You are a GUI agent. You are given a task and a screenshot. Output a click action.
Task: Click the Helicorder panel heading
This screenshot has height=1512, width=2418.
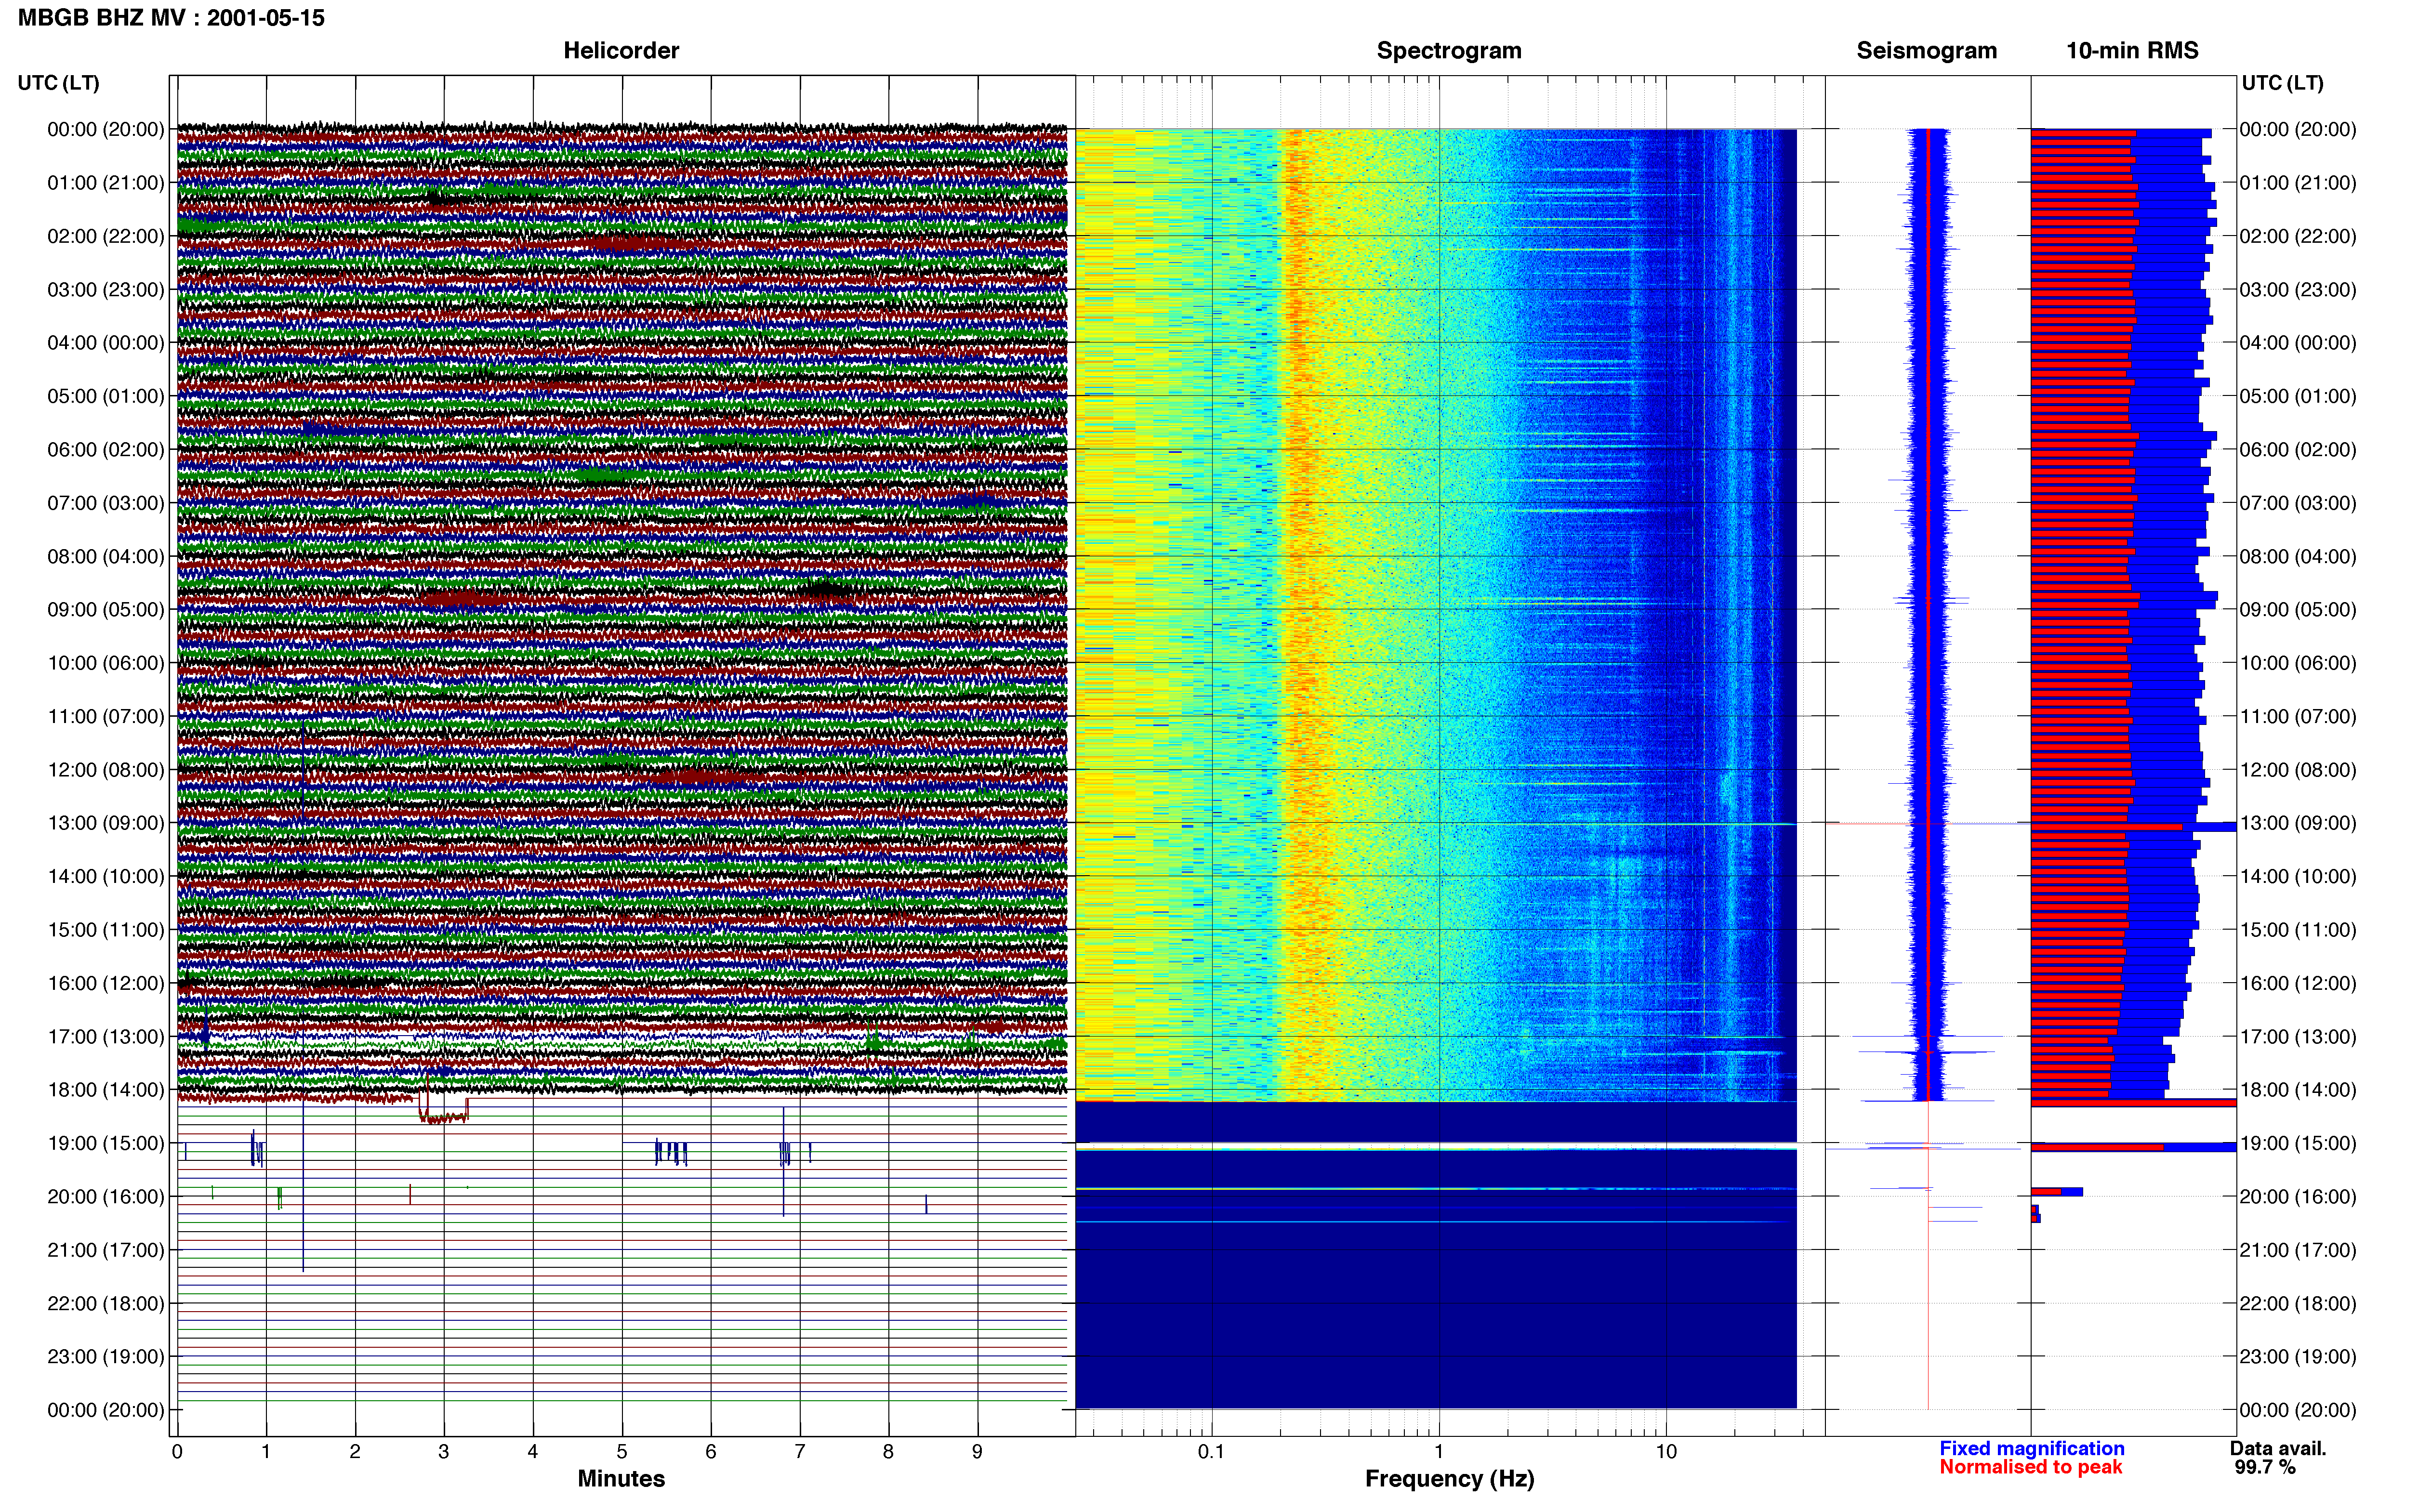pos(621,50)
